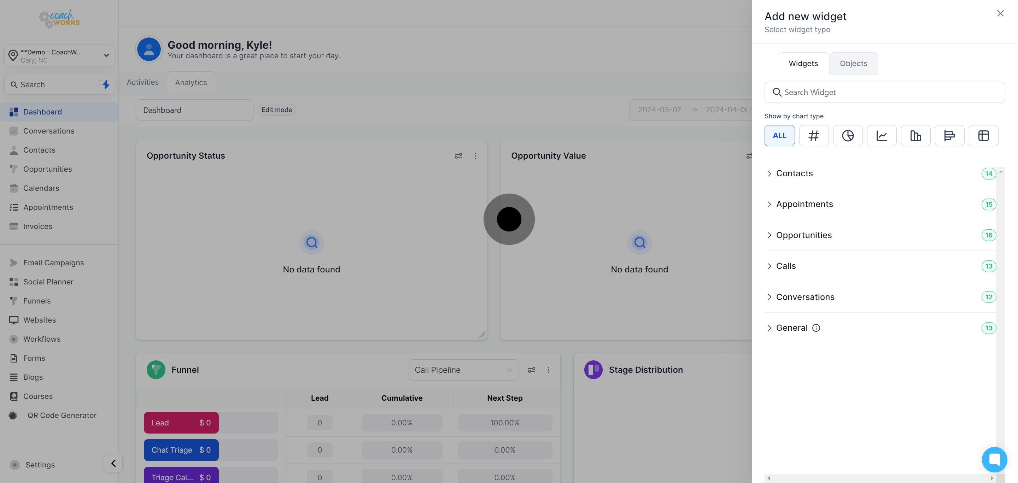Expand the Conversations widget group
Screen dimensions: 1018x483
[x=805, y=297]
